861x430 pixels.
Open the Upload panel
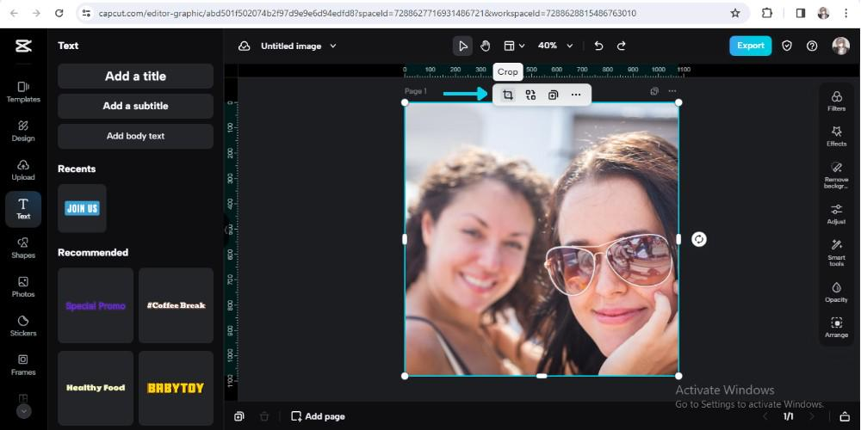point(23,169)
